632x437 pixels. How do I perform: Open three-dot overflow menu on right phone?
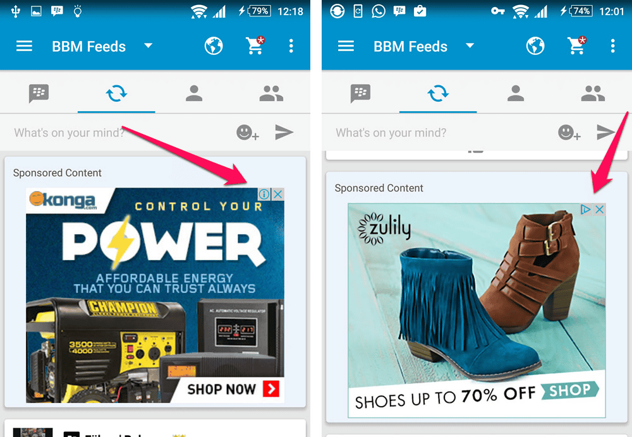(x=612, y=46)
